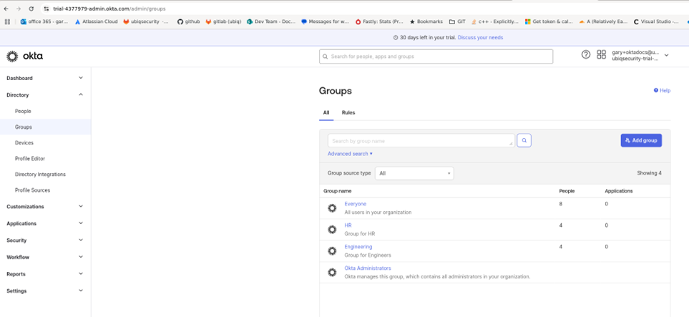689x317 pixels.
Task: Click the Group name column header
Action: (x=338, y=191)
